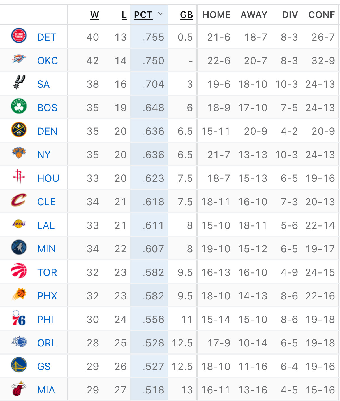340x401 pixels.
Task: Click the Boston Celtics logo
Action: (x=19, y=106)
